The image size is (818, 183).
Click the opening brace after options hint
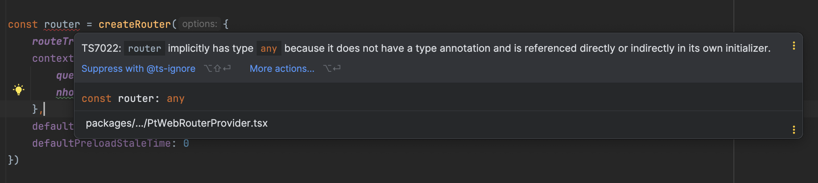pyautogui.click(x=226, y=24)
